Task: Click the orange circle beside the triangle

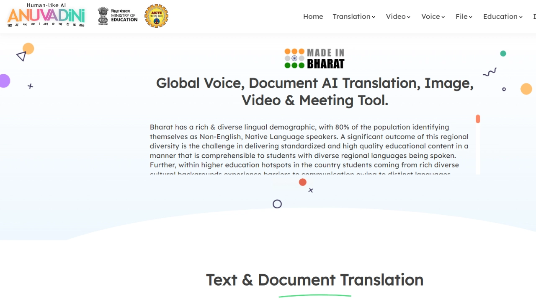Action: pyautogui.click(x=28, y=49)
